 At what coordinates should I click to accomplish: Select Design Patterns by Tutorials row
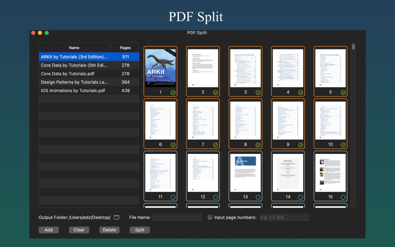(89, 82)
